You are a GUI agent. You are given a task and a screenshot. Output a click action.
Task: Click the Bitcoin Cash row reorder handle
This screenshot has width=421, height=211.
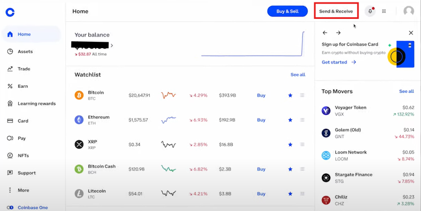tap(302, 169)
